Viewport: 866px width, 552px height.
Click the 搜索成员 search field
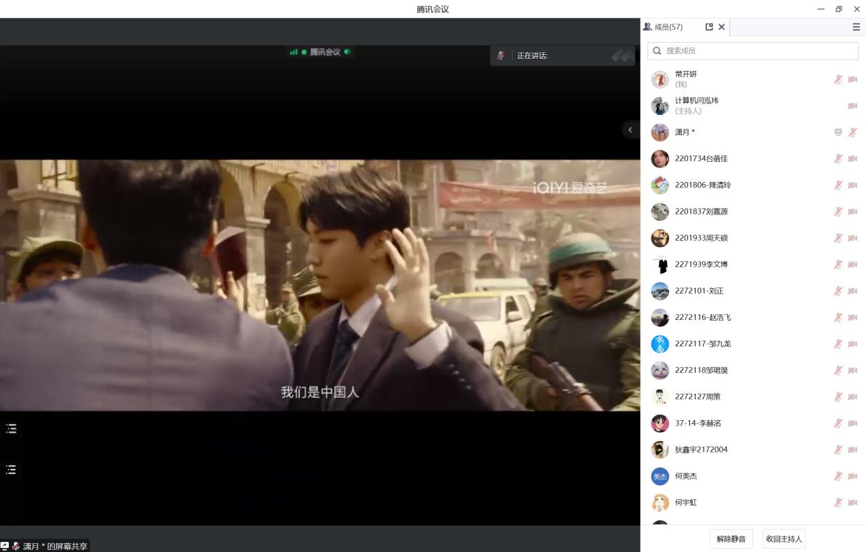pos(753,51)
